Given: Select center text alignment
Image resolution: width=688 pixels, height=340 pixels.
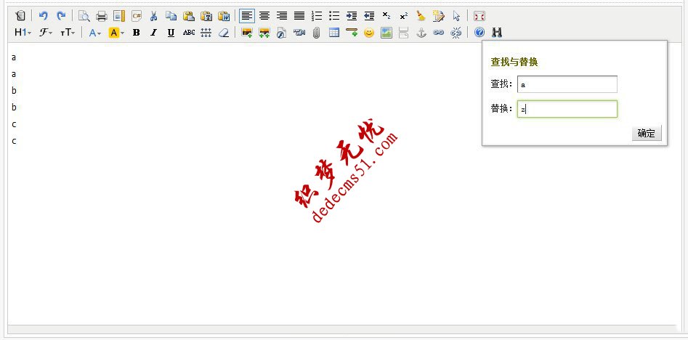Looking at the screenshot, I should click(x=264, y=15).
